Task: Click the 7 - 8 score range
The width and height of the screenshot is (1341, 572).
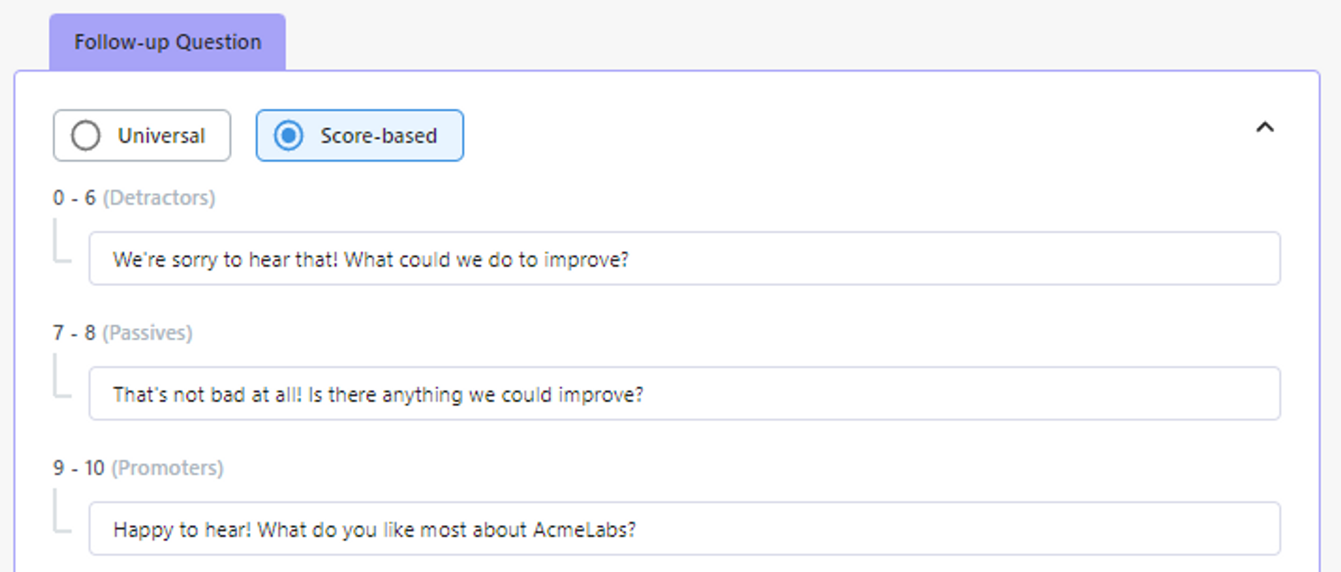Action: coord(74,333)
